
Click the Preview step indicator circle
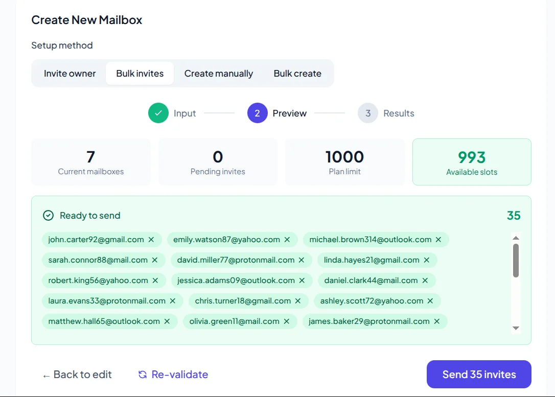257,112
